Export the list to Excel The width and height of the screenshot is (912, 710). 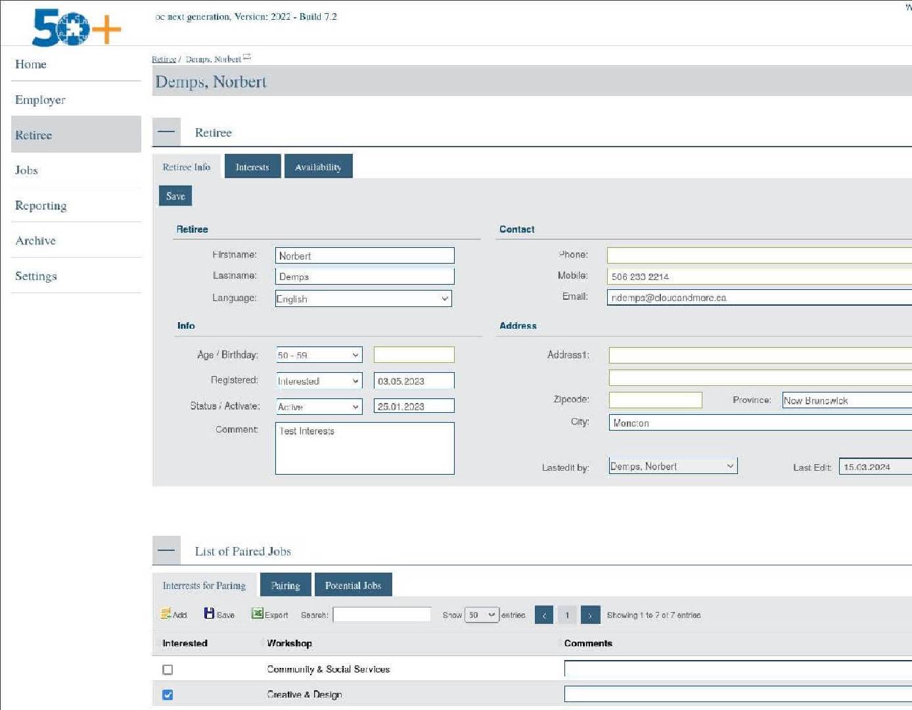pyautogui.click(x=269, y=614)
